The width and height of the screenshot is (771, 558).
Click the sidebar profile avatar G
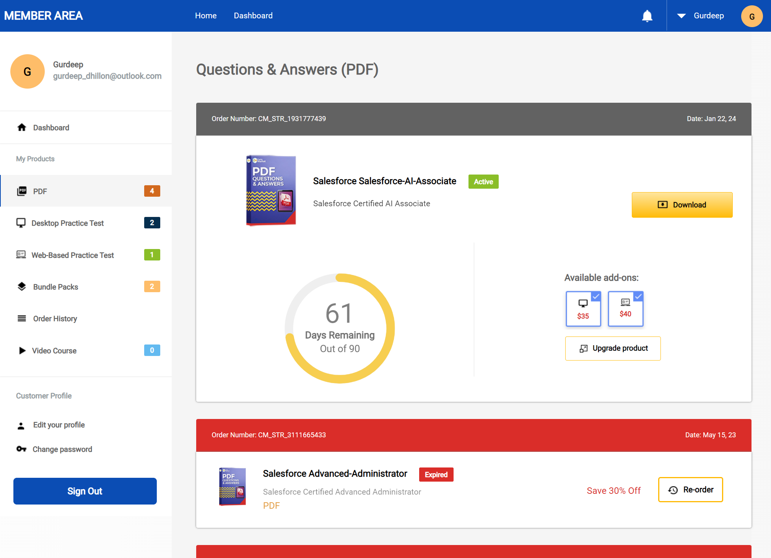[x=28, y=71]
